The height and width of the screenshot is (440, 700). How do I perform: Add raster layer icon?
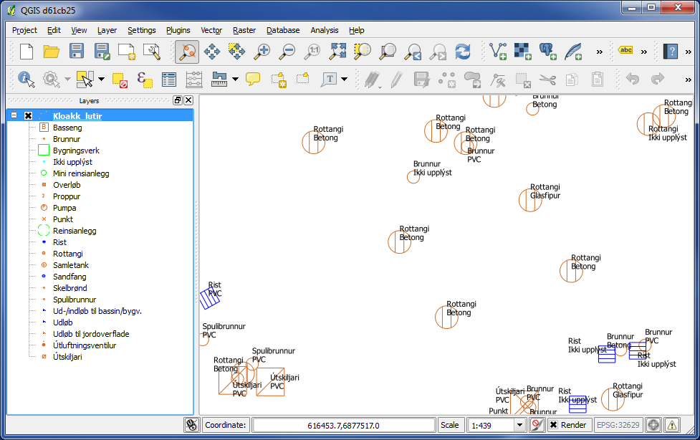(x=523, y=52)
